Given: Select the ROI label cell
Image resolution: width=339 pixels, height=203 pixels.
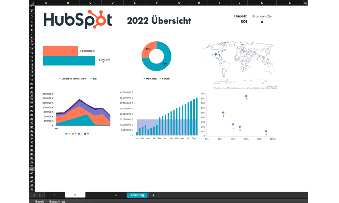Looking at the screenshot, I should [x=244, y=21].
